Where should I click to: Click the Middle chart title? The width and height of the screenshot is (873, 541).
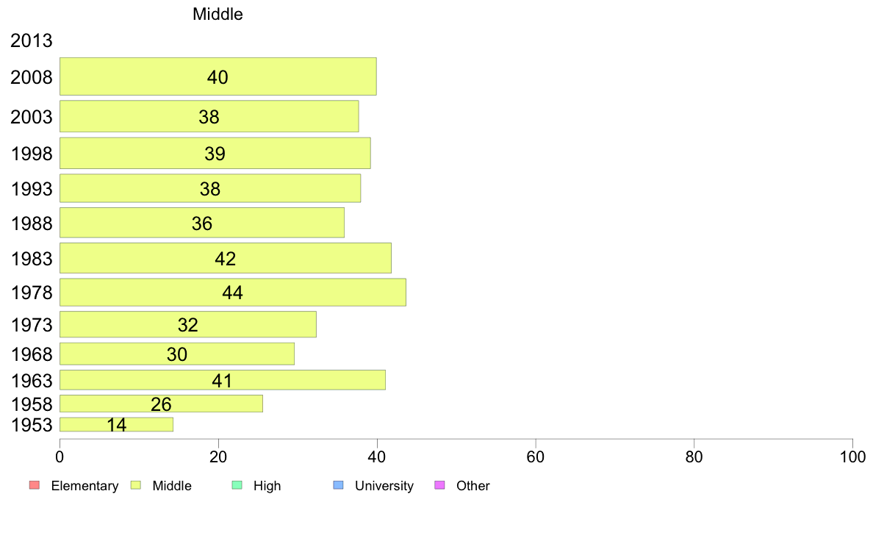point(218,14)
